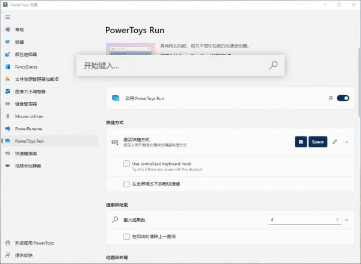Click the magnifier icon beside 最大结果数
This screenshot has height=264, width=361.
pos(115,219)
